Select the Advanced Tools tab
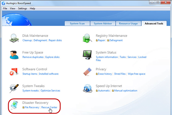Screen dimensions: 172x115 [x=154, y=23]
